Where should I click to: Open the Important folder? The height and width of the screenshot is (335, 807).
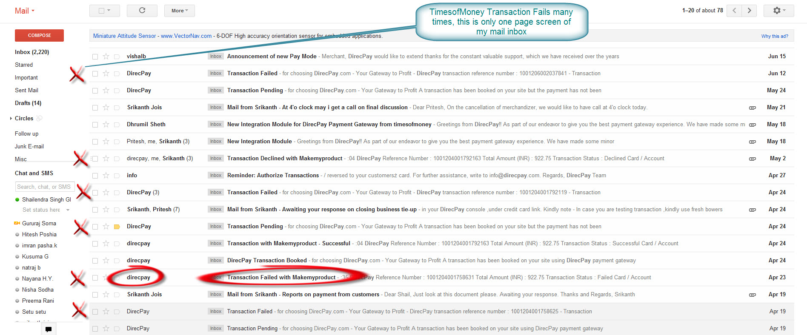[26, 77]
